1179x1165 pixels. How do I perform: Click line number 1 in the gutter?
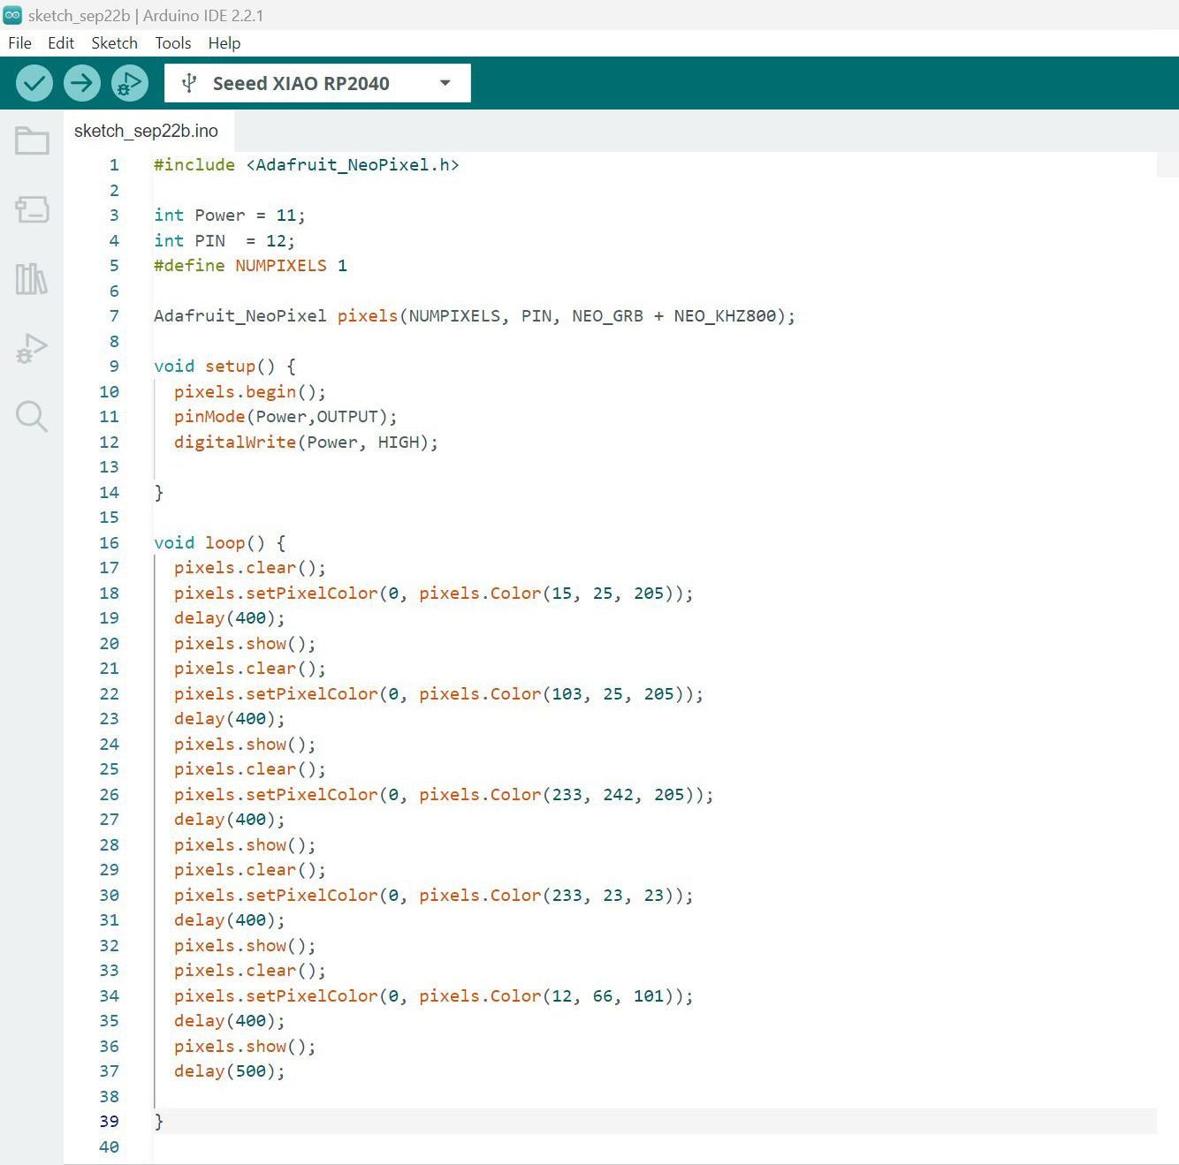click(114, 165)
